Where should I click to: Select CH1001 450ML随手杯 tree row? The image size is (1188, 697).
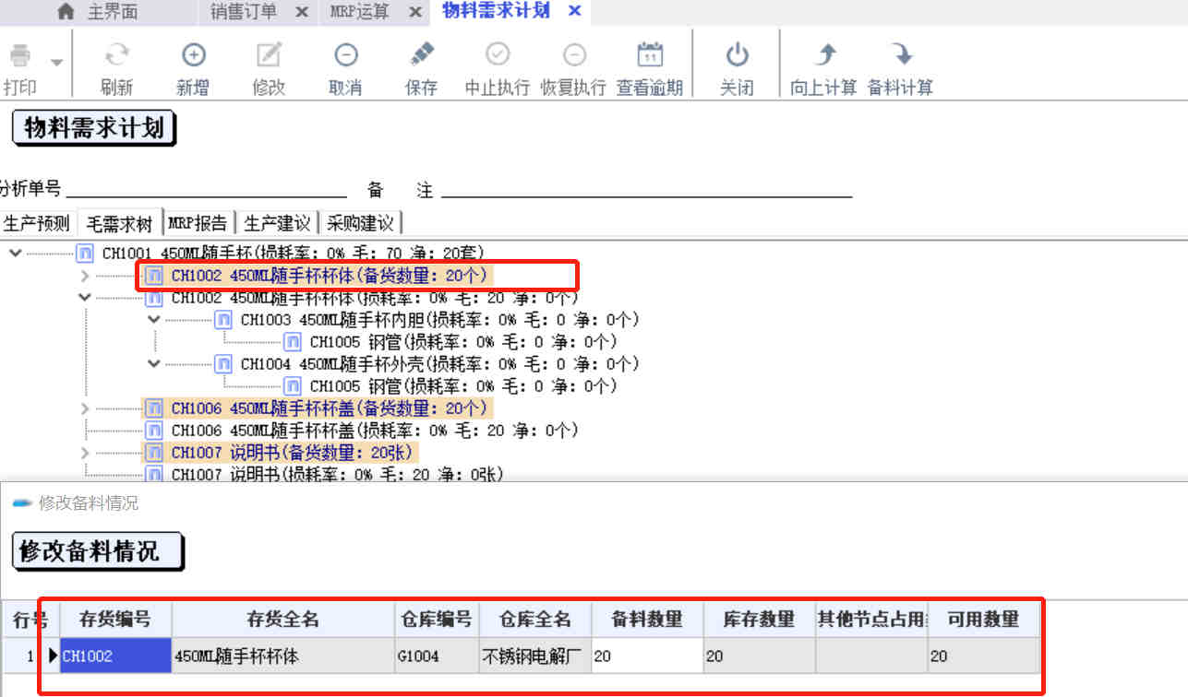pyautogui.click(x=293, y=253)
